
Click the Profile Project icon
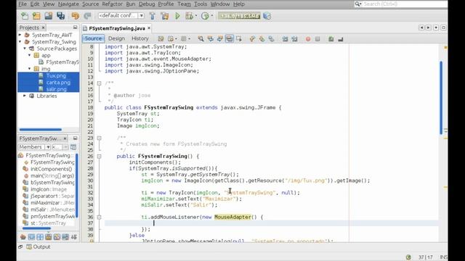click(205, 16)
